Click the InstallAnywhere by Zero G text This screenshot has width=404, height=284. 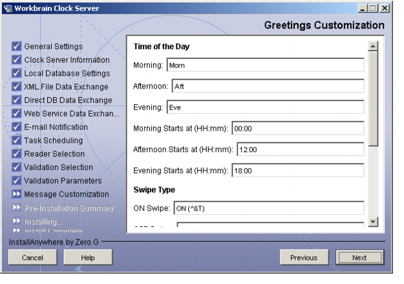click(x=54, y=242)
